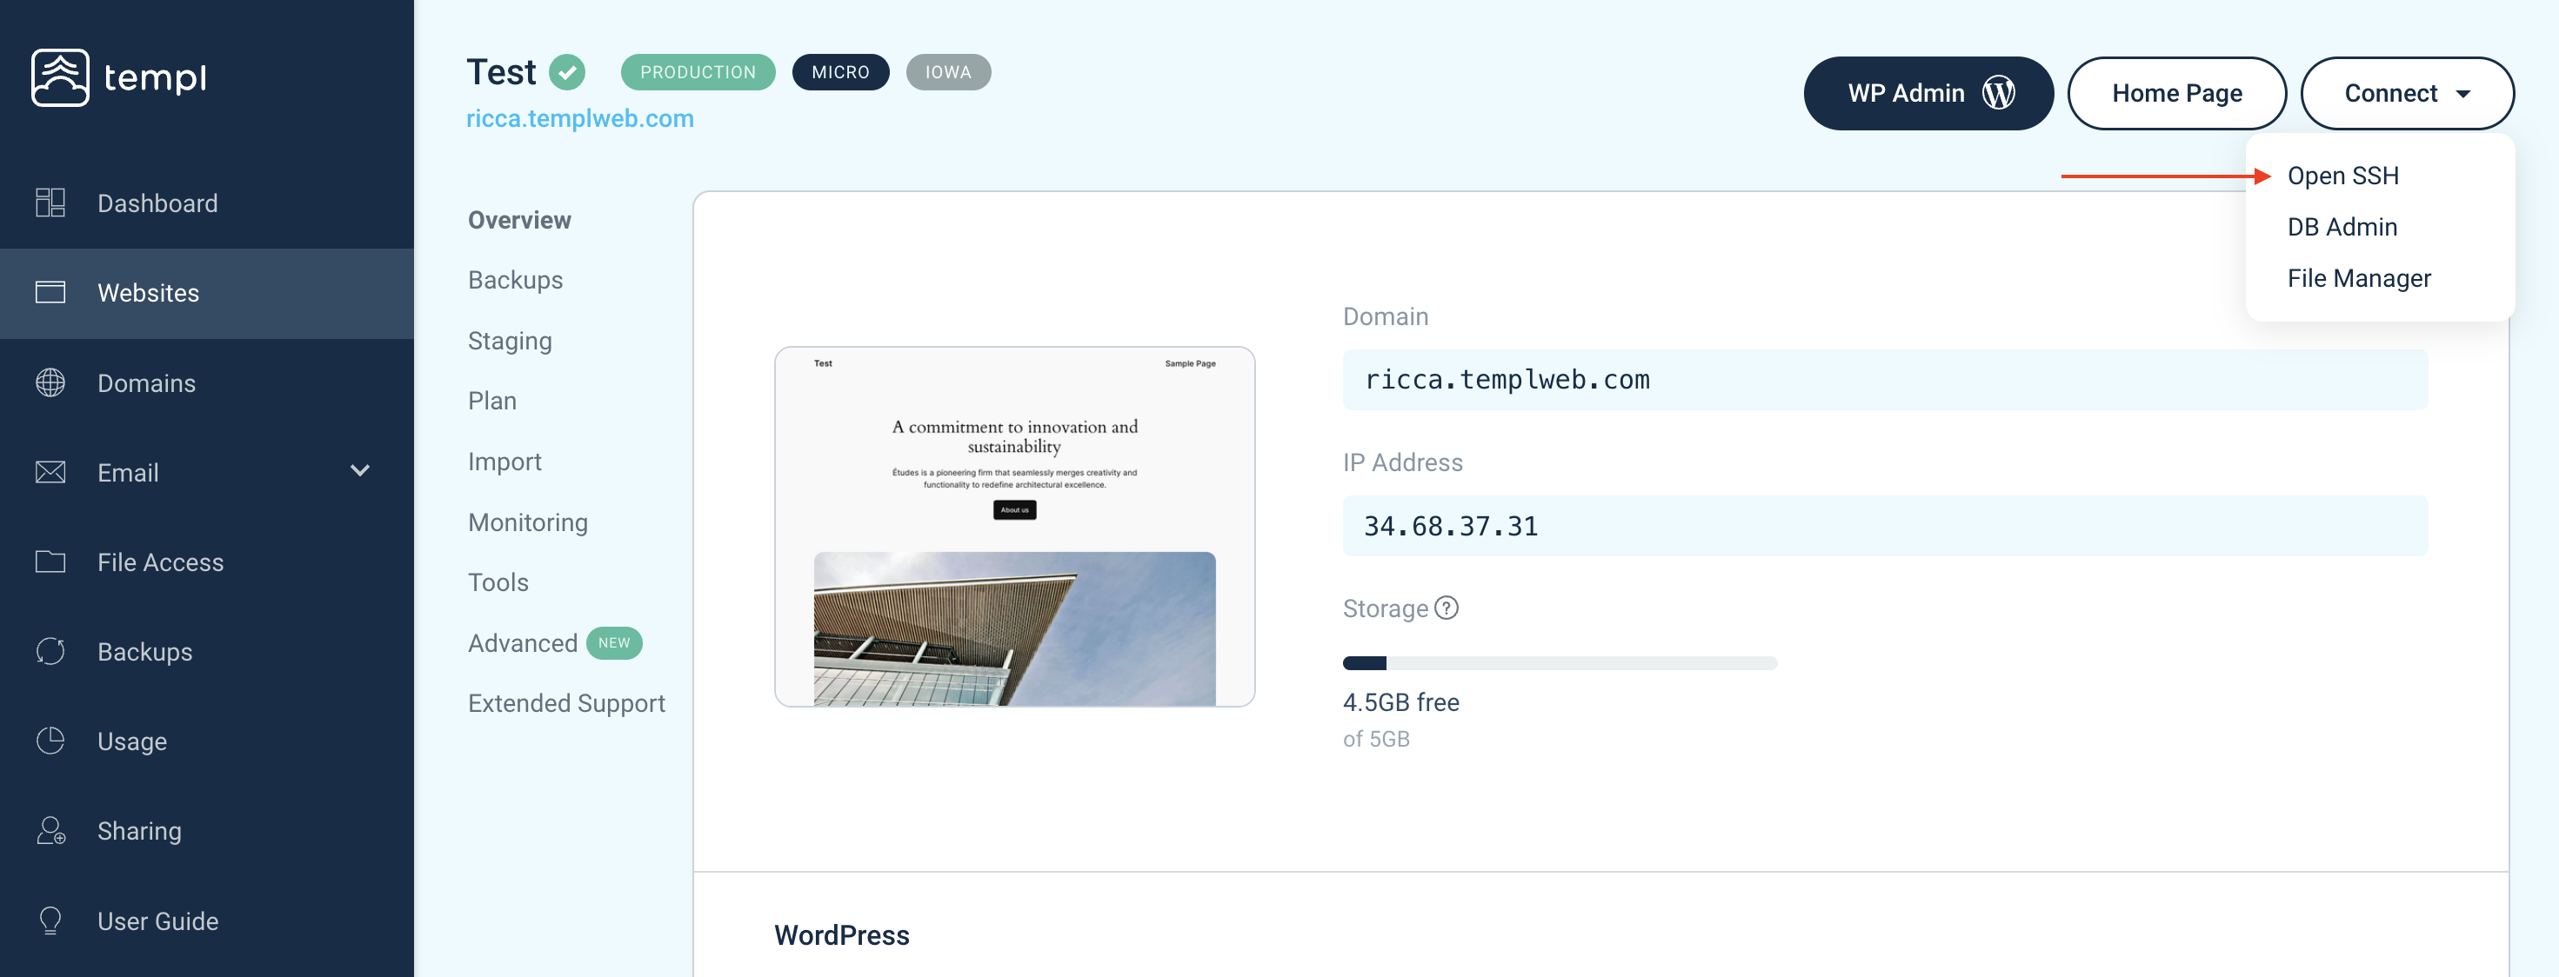Open Domains from the sidebar

pyautogui.click(x=207, y=383)
